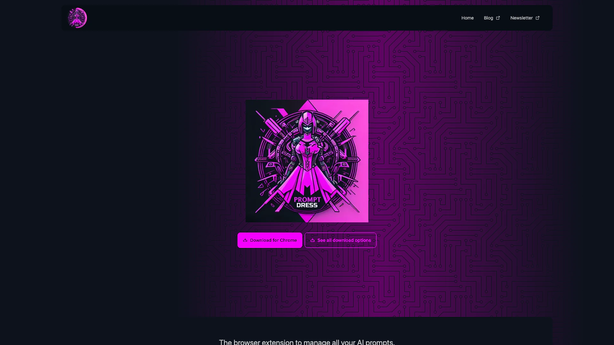Click the word Chrome in download button
This screenshot has width=614, height=345.
click(x=288, y=240)
